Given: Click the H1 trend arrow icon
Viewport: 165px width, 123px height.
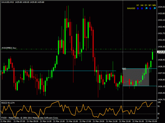Looking at the screenshot, I should [138, 8].
